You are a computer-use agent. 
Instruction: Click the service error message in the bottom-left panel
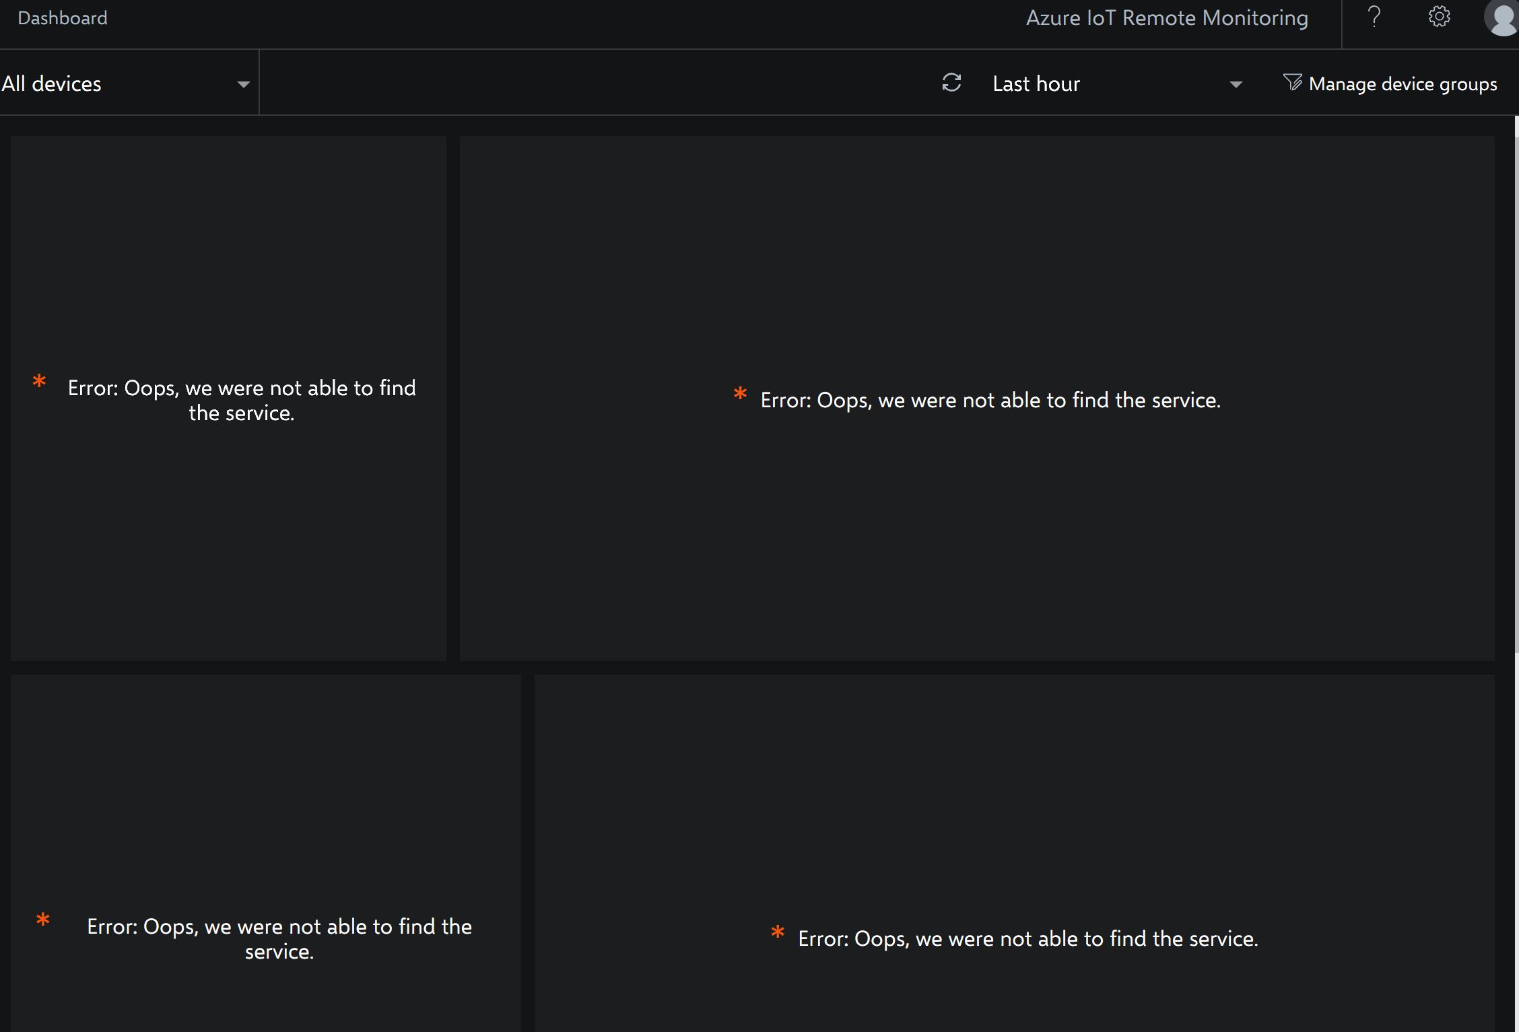coord(279,938)
